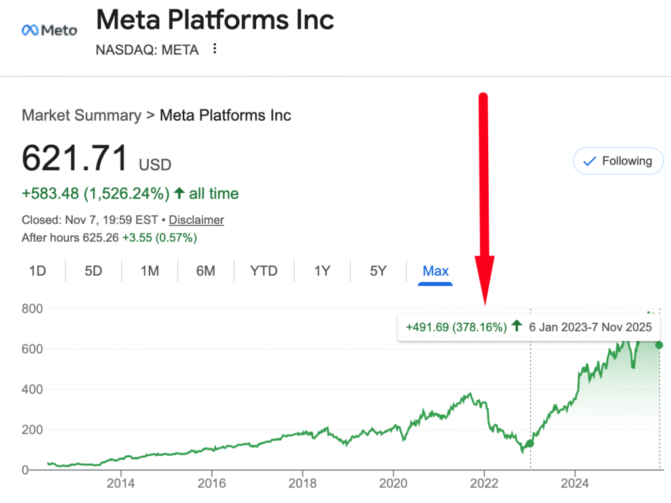This screenshot has height=503, width=671.
Task: Switch to the 1M range tab
Action: click(x=150, y=270)
